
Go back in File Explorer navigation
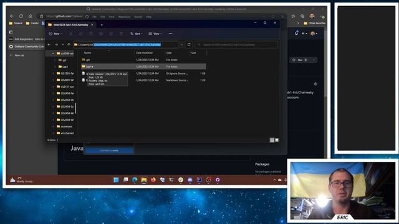49,45
